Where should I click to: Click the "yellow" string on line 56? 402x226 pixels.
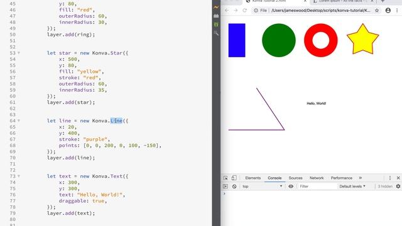[x=89, y=72]
